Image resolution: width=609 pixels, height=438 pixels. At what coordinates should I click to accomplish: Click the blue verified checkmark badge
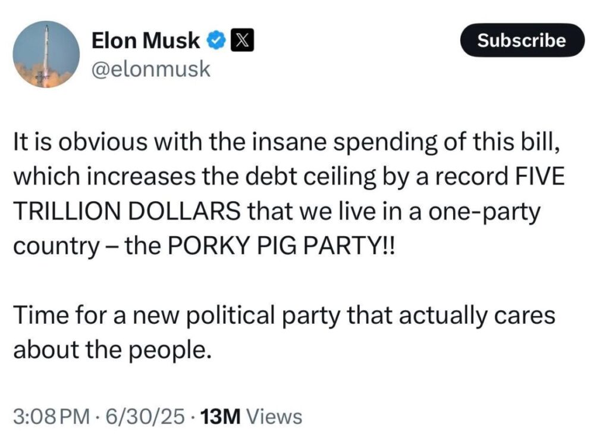[x=215, y=41]
